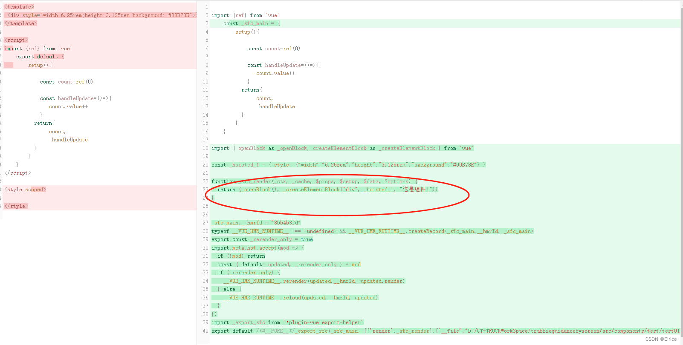Click '} else {' on line 35
Image resolution: width=683 pixels, height=345 pixels.
tap(229, 289)
